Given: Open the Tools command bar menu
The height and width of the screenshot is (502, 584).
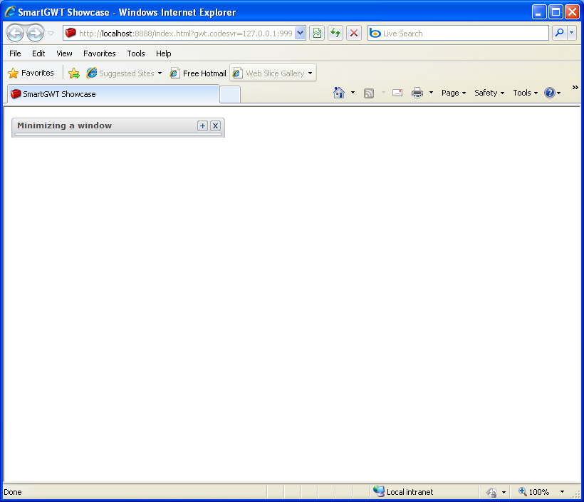Looking at the screenshot, I should (x=525, y=93).
